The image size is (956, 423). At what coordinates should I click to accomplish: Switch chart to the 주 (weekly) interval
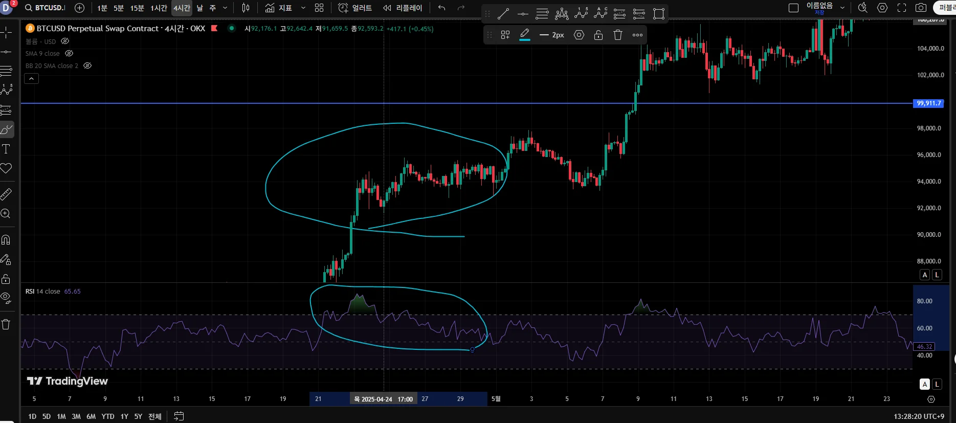(212, 8)
